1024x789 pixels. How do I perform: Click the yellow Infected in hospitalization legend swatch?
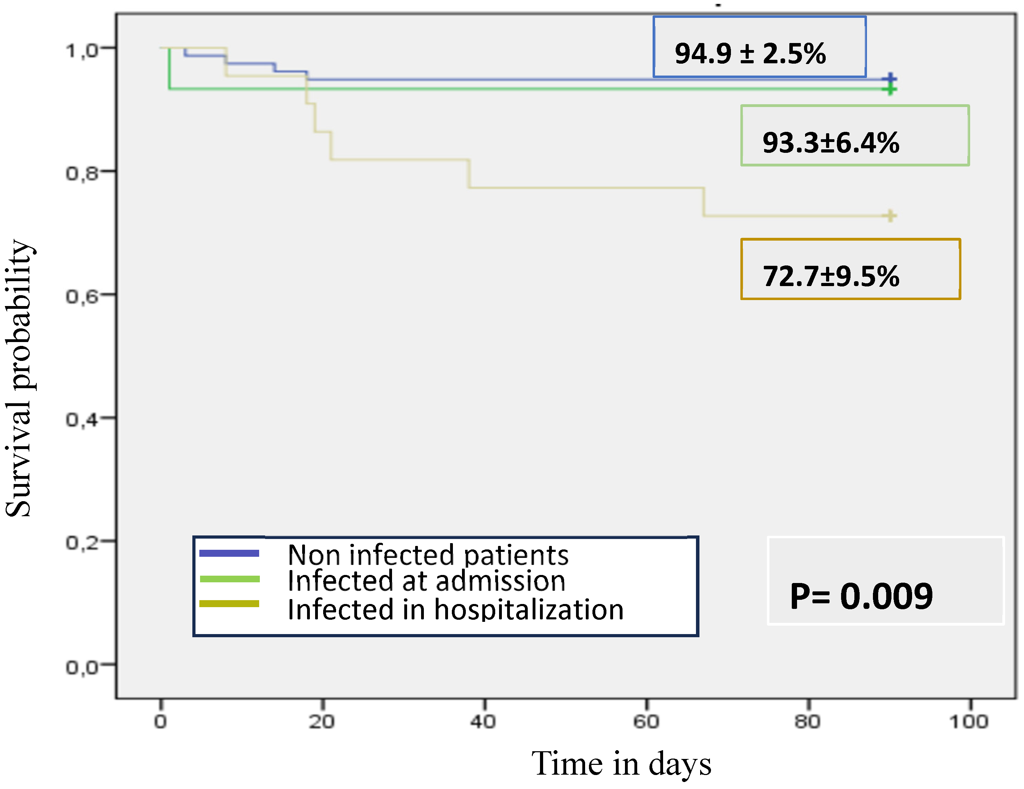pos(229,604)
